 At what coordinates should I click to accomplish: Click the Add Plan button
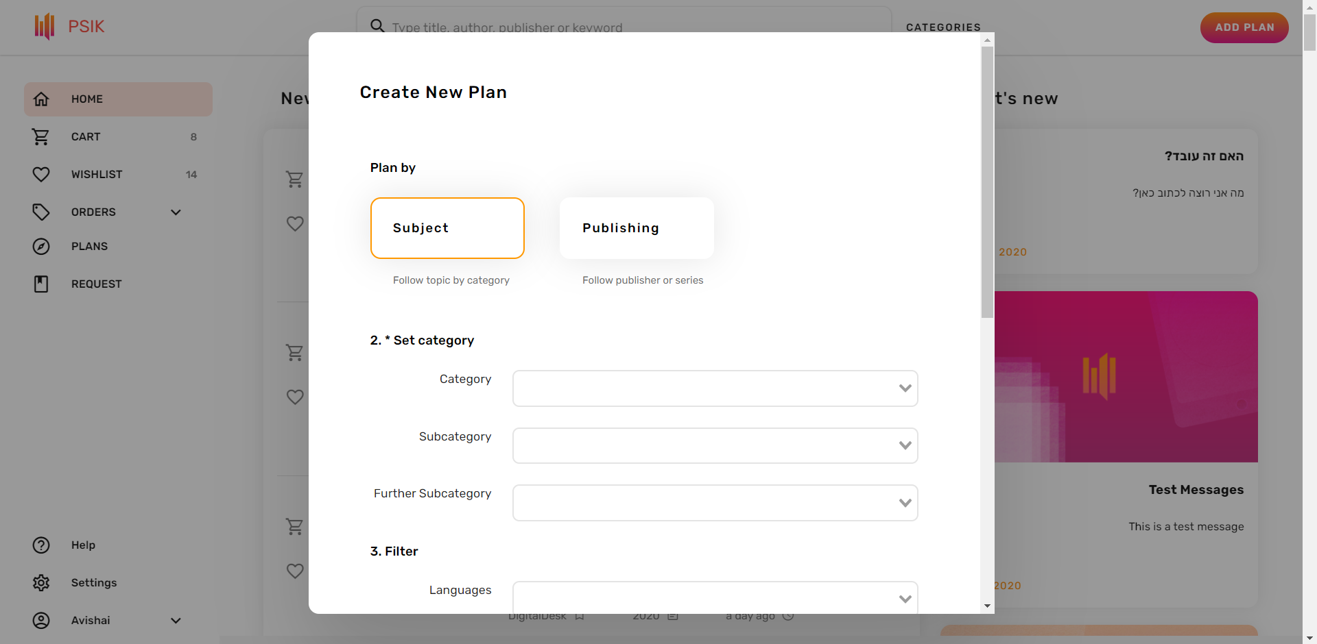(x=1244, y=27)
